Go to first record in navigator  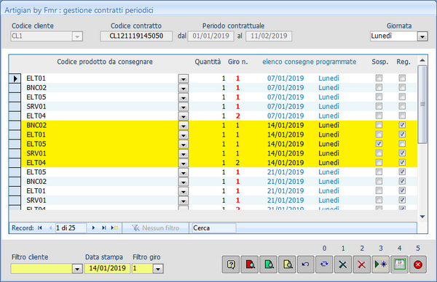coord(40,227)
